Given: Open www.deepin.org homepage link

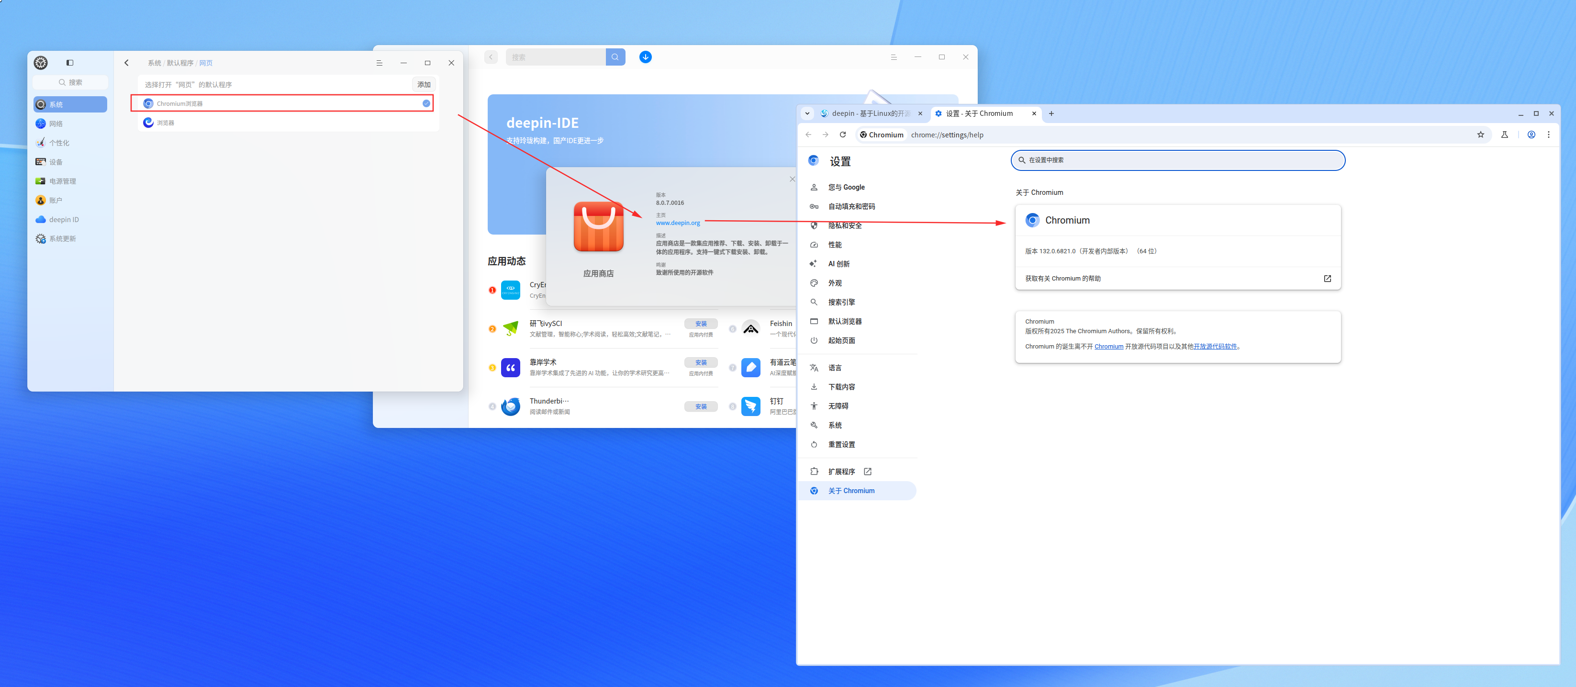Looking at the screenshot, I should [677, 223].
